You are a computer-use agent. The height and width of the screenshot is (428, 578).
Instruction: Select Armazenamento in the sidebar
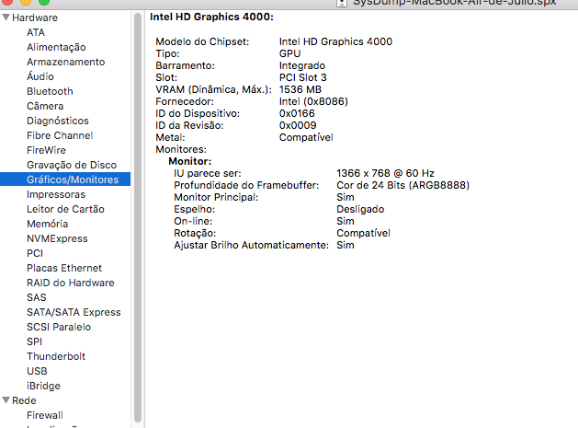point(65,62)
